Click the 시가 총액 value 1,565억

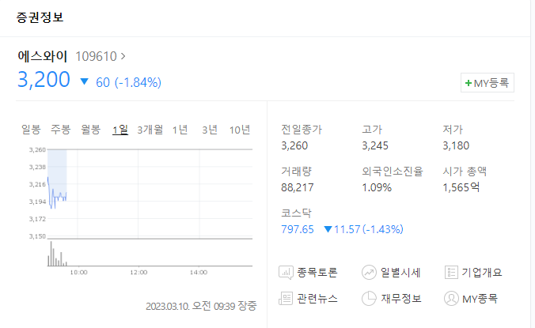461,187
